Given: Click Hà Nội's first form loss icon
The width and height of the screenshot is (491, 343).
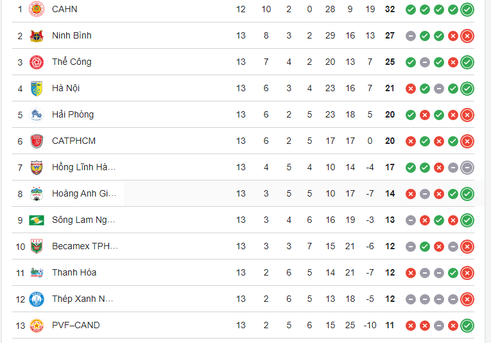Looking at the screenshot, I should (x=411, y=88).
